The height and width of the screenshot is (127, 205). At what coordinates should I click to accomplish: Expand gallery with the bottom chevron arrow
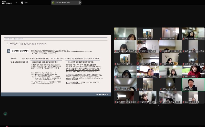159,106
